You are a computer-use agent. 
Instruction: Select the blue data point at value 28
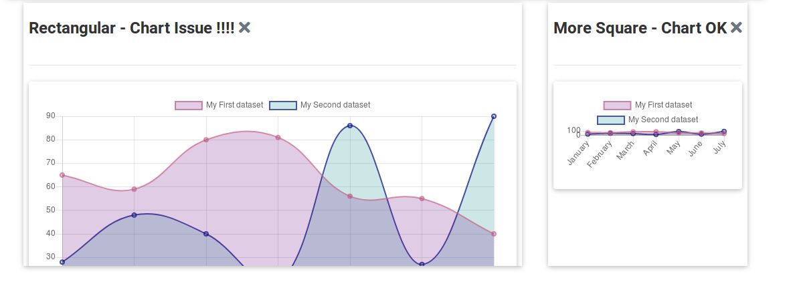click(x=62, y=262)
